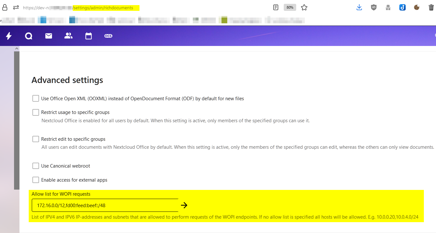This screenshot has width=436, height=233.
Task: Open the Talk chat app icon
Action: click(29, 36)
